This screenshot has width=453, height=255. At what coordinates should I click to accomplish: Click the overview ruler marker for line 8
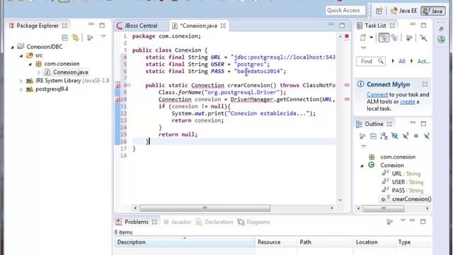pos(347,85)
